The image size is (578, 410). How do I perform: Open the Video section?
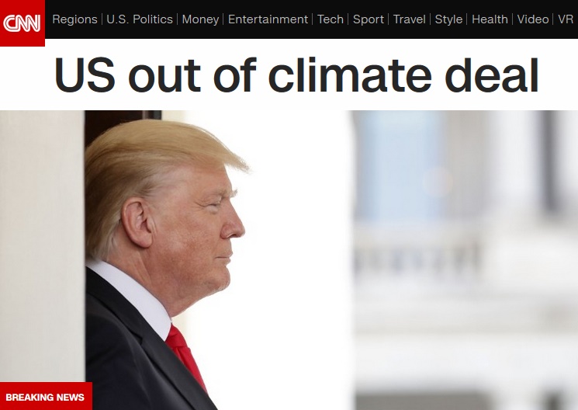coord(533,19)
